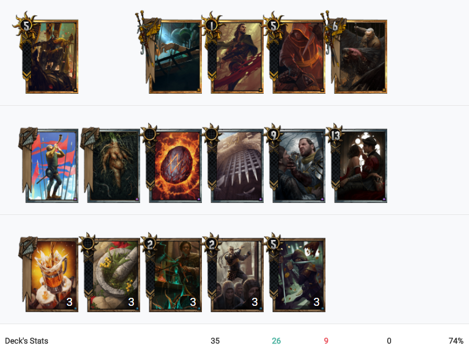Screen dimensions: 469x351
Task: Select the white-haired preacher card with power 2
Action: coord(237,275)
